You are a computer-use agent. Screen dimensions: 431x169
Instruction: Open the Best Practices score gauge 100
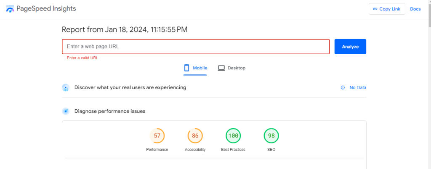[233, 136]
